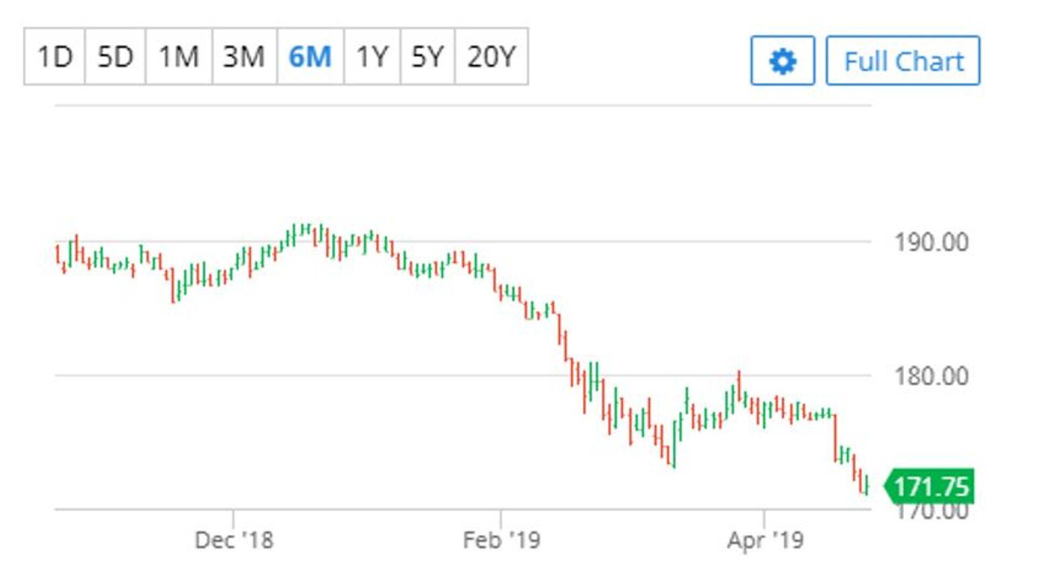Switch chart to 5Y range
Image resolution: width=1037 pixels, height=585 pixels.
[427, 57]
